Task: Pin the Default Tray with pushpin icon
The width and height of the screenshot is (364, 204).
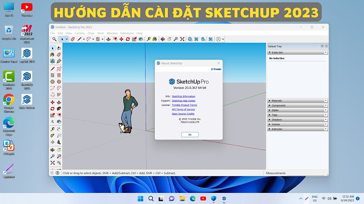Action: coord(322,46)
